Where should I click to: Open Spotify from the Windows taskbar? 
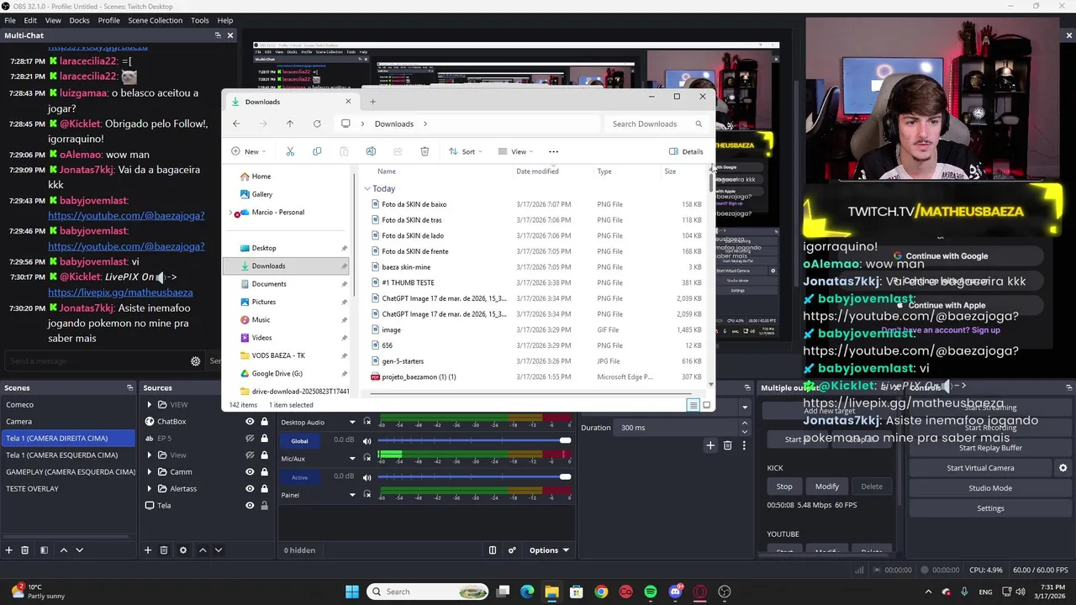(651, 592)
